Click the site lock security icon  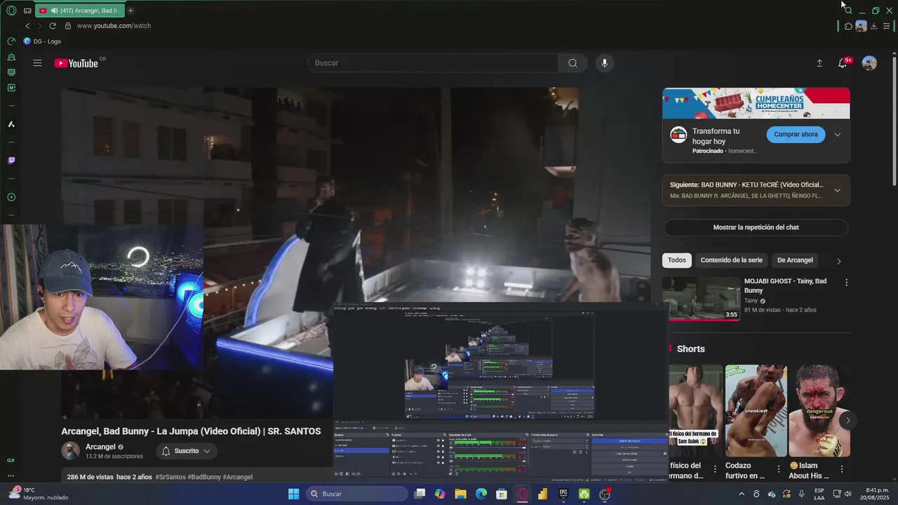(68, 26)
